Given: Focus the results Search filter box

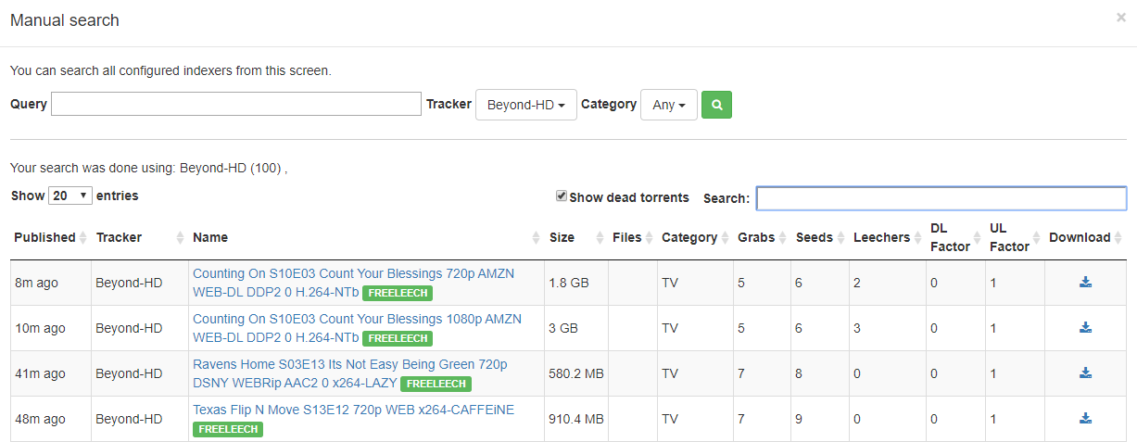Looking at the screenshot, I should coord(941,198).
